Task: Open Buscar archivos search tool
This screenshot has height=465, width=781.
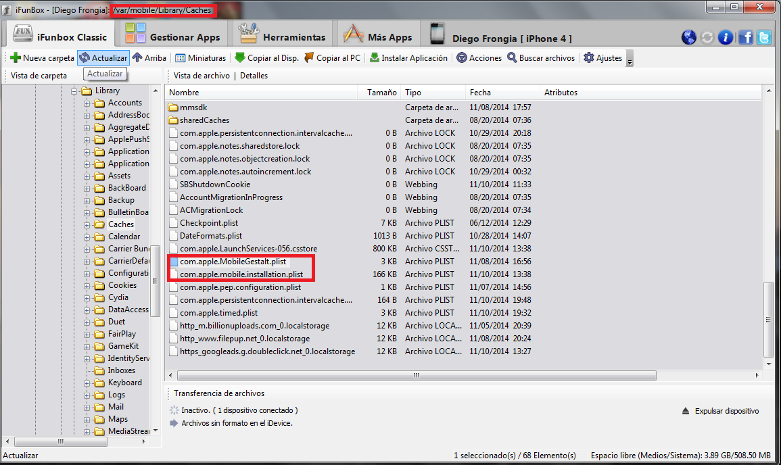Action: coord(512,58)
